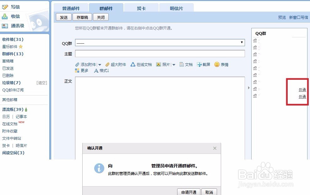The height and width of the screenshot is (195, 310).
Task: Click the receive mail inbox icon
Action: (x=5, y=16)
